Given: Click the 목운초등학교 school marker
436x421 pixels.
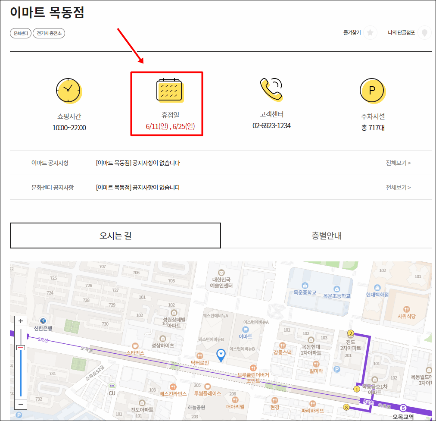Looking at the screenshot, I should (337, 289).
